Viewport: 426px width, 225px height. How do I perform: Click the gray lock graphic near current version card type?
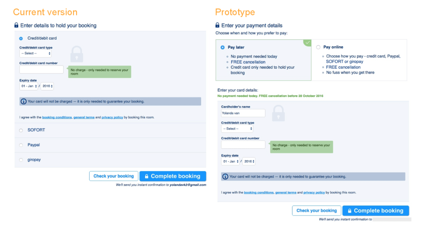(x=77, y=54)
